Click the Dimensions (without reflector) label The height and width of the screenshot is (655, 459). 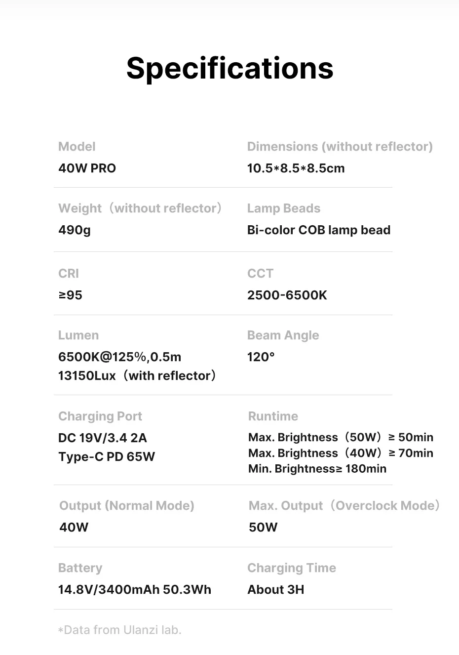pos(340,147)
